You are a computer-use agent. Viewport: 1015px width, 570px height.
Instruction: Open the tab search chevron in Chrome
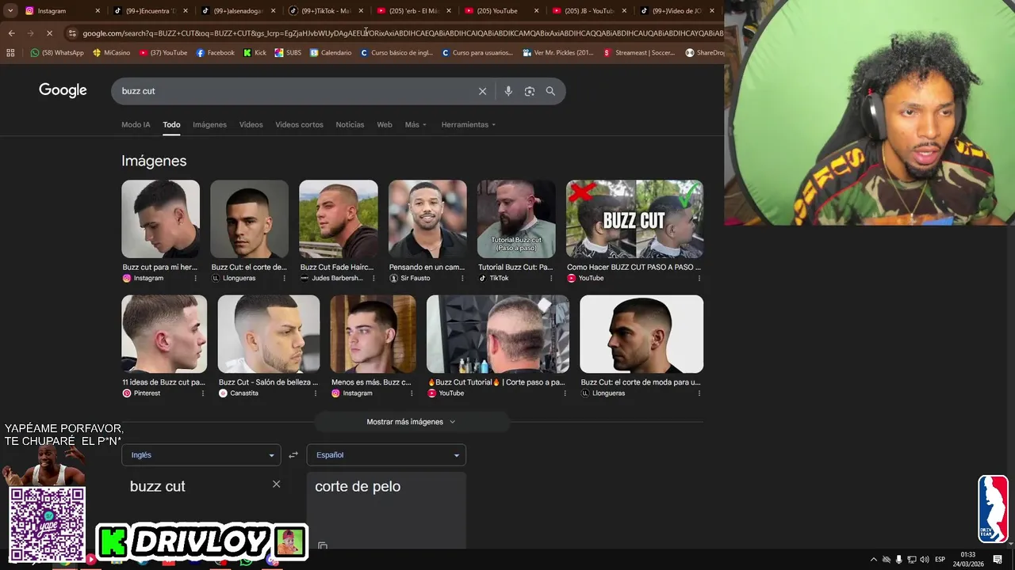(x=10, y=11)
